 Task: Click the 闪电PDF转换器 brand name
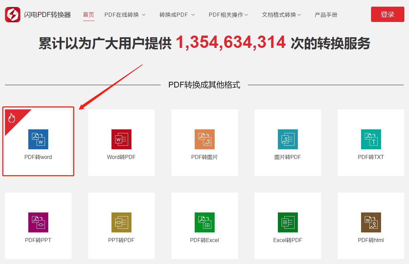pos(48,15)
